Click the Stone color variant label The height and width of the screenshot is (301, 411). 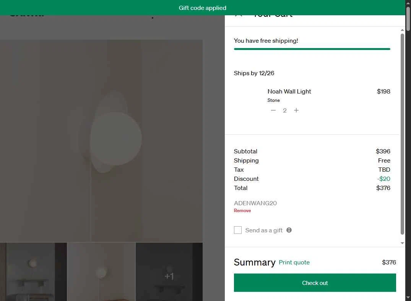(x=273, y=100)
